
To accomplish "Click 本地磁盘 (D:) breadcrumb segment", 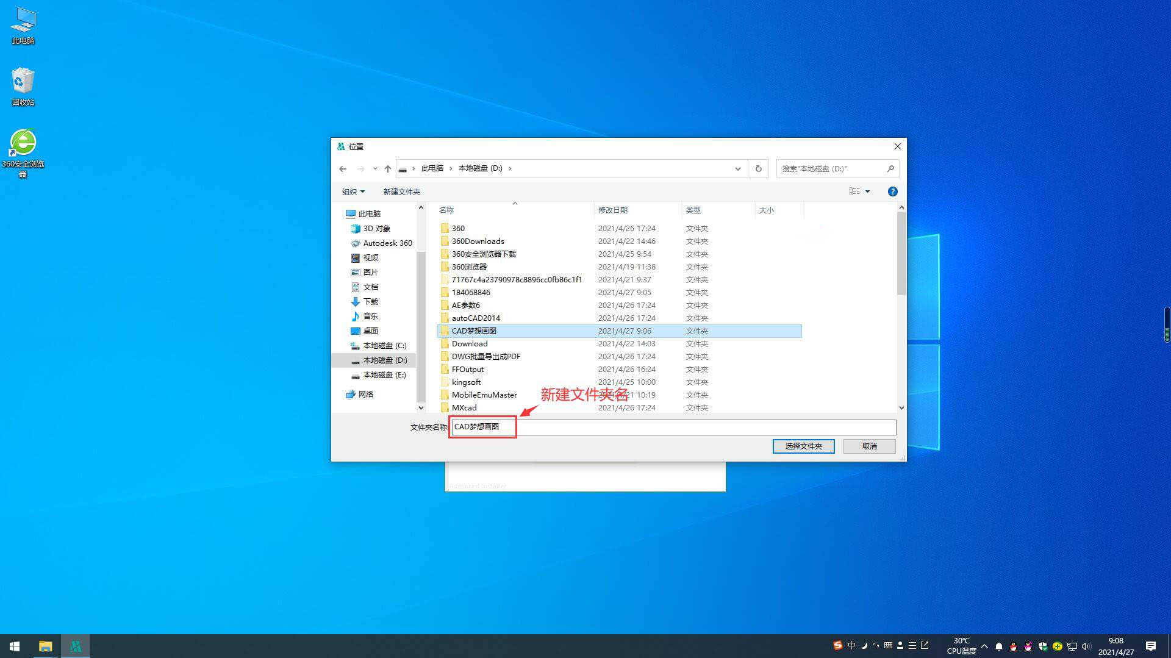I will point(480,169).
